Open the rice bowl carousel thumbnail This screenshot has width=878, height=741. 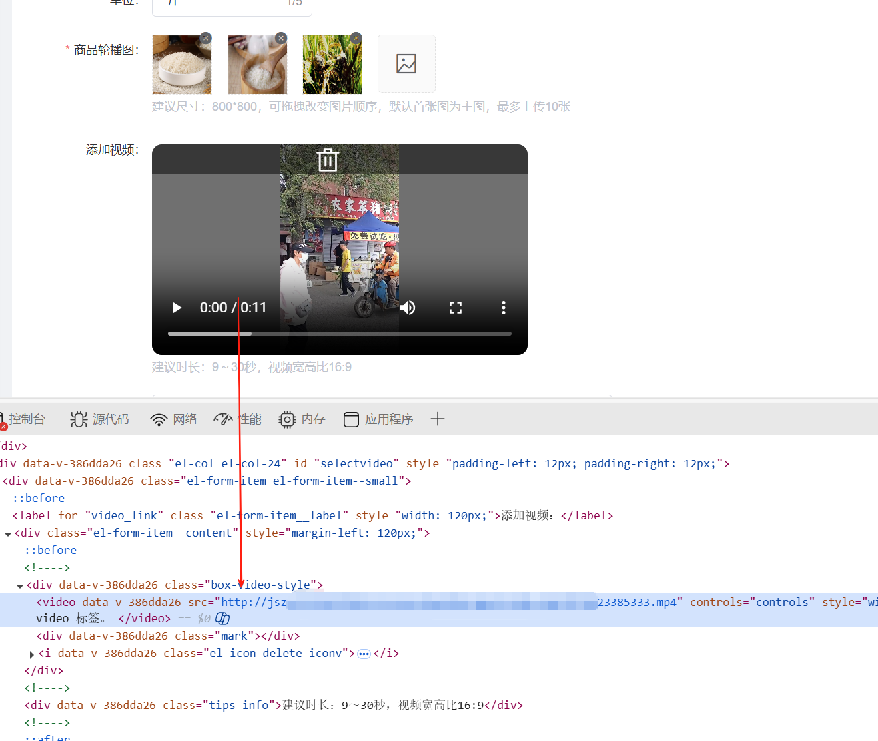point(182,65)
